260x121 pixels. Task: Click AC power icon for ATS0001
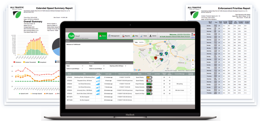149,87
